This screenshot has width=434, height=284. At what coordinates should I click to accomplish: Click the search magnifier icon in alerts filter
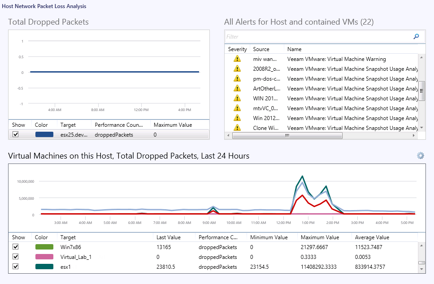coord(416,37)
